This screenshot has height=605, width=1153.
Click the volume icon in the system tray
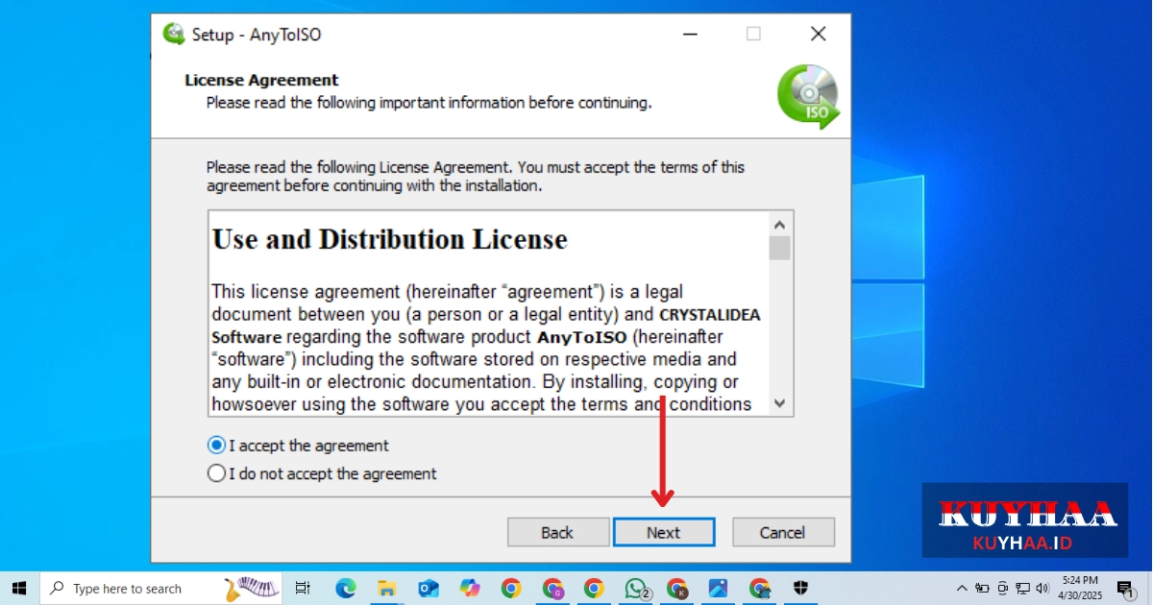point(1043,588)
